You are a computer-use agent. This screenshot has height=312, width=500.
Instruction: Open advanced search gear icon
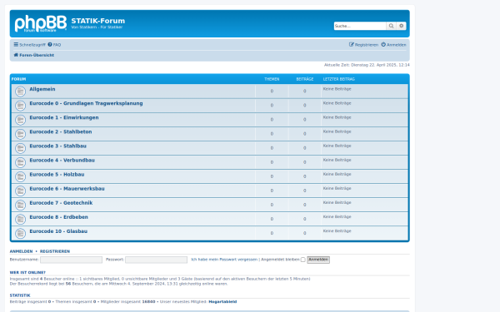pyautogui.click(x=401, y=26)
